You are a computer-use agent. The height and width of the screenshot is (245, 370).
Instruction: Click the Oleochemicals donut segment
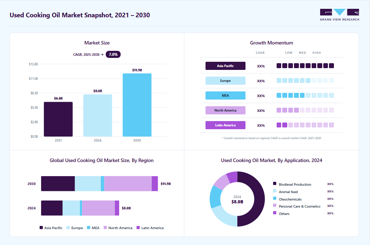[x=215, y=197]
